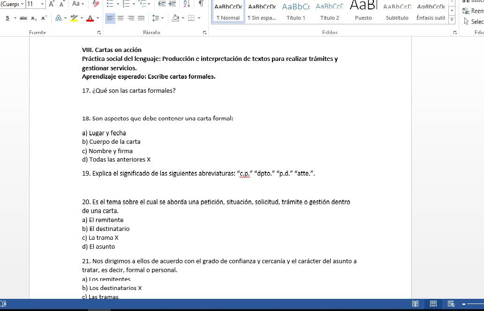Expand the styles gallery More button
This screenshot has width=484, height=311.
click(x=452, y=19)
